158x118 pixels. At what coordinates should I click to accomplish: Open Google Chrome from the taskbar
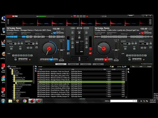pyautogui.click(x=25, y=101)
